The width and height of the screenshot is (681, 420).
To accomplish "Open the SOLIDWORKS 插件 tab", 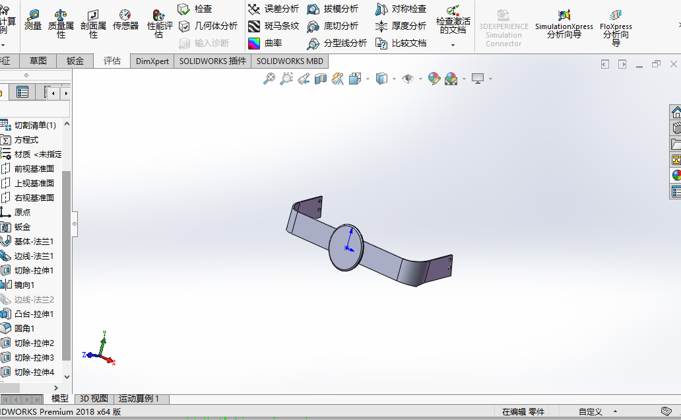I will pyautogui.click(x=212, y=61).
